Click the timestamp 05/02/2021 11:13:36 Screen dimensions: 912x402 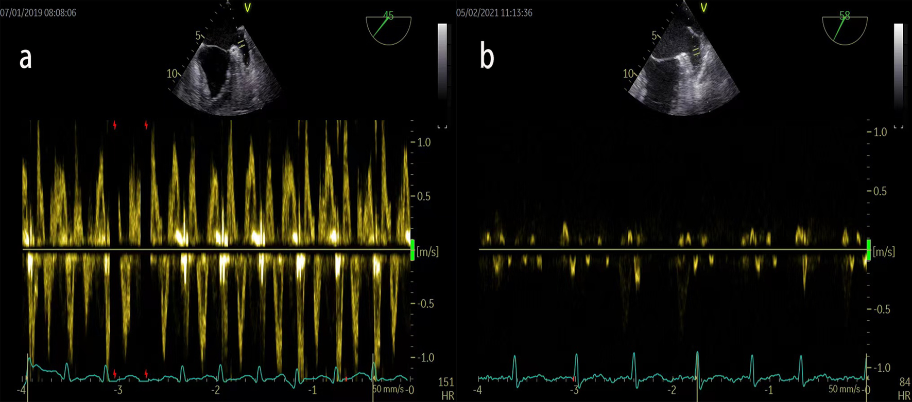[494, 13]
